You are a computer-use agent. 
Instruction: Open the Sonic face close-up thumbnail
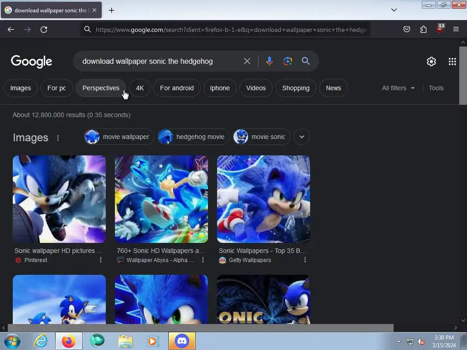tap(161, 299)
